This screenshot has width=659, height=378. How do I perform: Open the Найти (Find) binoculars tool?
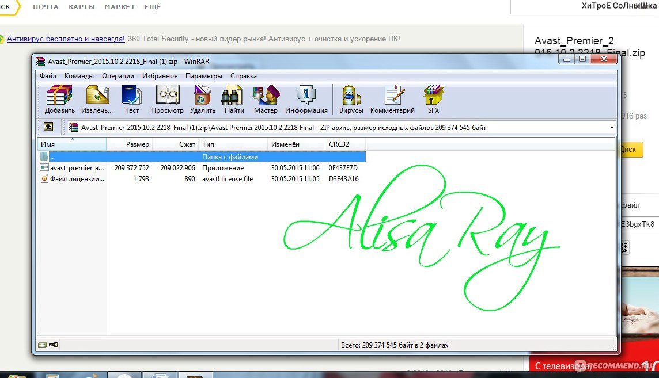[234, 99]
